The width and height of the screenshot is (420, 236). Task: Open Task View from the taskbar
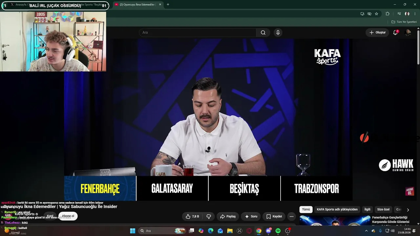pyautogui.click(x=192, y=231)
